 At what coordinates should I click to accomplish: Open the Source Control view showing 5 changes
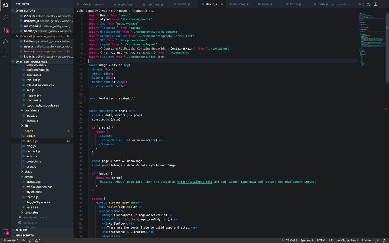pyautogui.click(x=5, y=29)
